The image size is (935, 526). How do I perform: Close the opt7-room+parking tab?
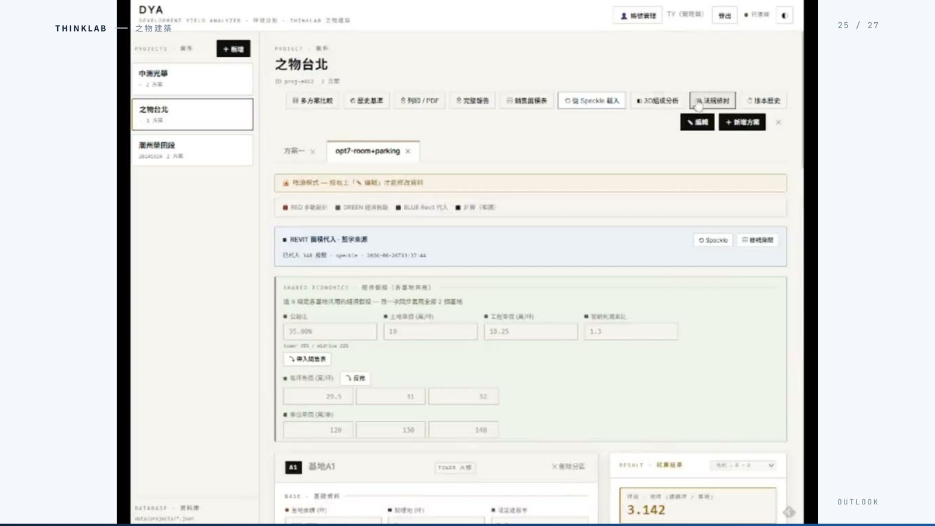(x=408, y=151)
